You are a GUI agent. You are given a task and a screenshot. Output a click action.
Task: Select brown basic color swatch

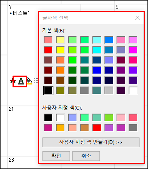tap(60, 80)
